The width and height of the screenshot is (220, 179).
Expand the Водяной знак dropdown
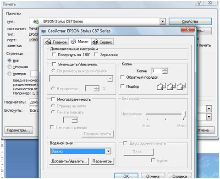click(108, 151)
